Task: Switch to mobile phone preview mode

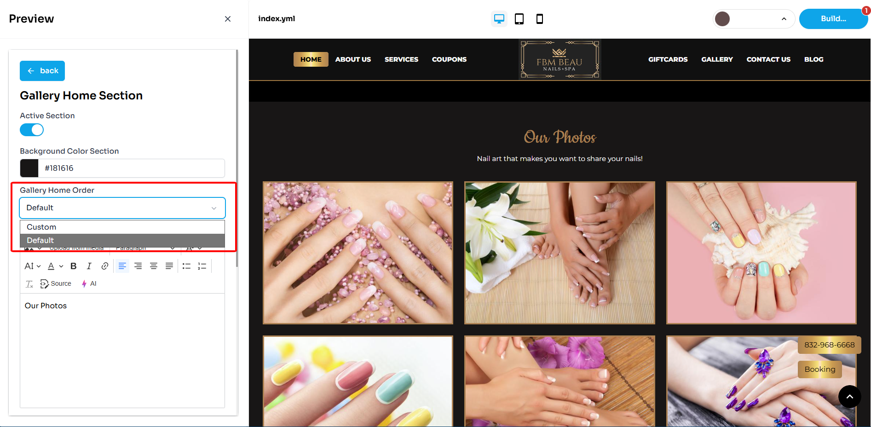Action: click(x=539, y=19)
